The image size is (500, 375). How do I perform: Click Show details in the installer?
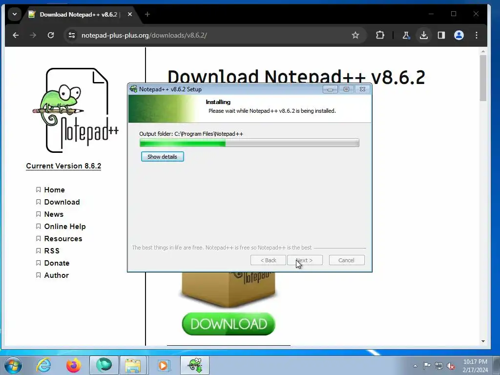click(162, 157)
